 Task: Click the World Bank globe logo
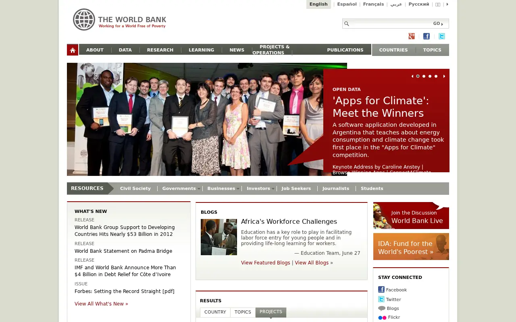click(84, 19)
